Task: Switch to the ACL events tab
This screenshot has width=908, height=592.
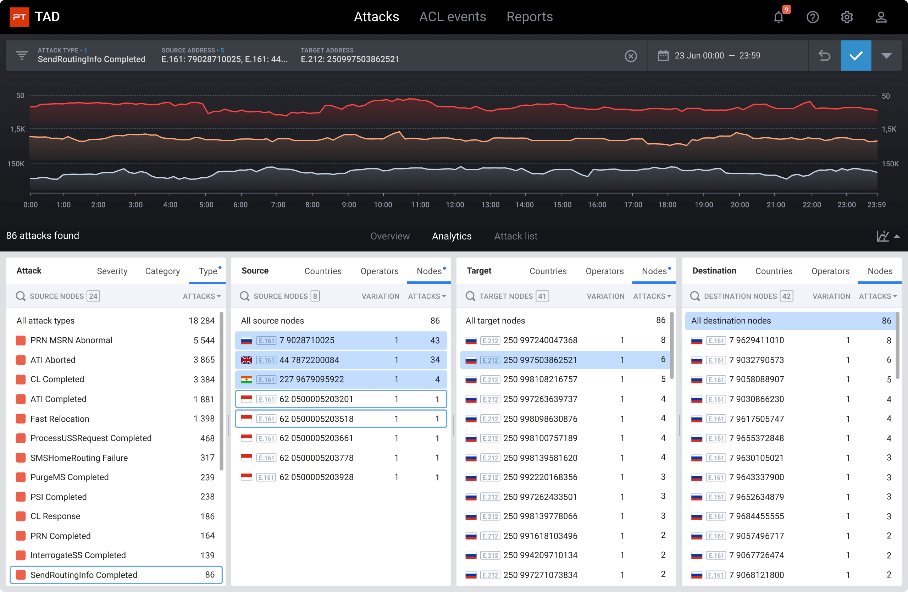Action: point(453,17)
